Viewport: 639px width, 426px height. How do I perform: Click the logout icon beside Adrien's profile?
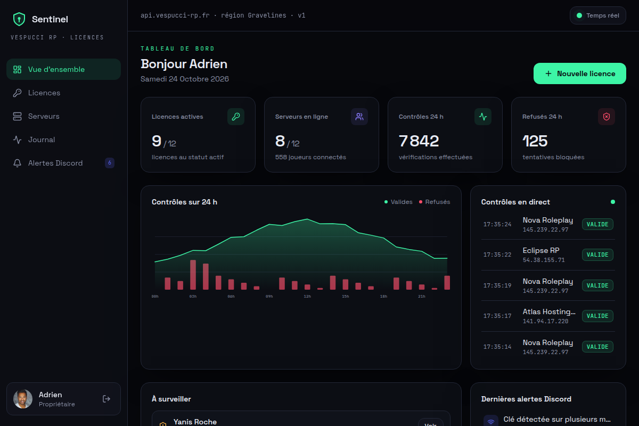click(x=106, y=399)
